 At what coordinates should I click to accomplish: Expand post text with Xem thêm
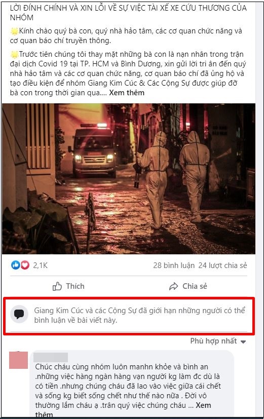coord(127,93)
